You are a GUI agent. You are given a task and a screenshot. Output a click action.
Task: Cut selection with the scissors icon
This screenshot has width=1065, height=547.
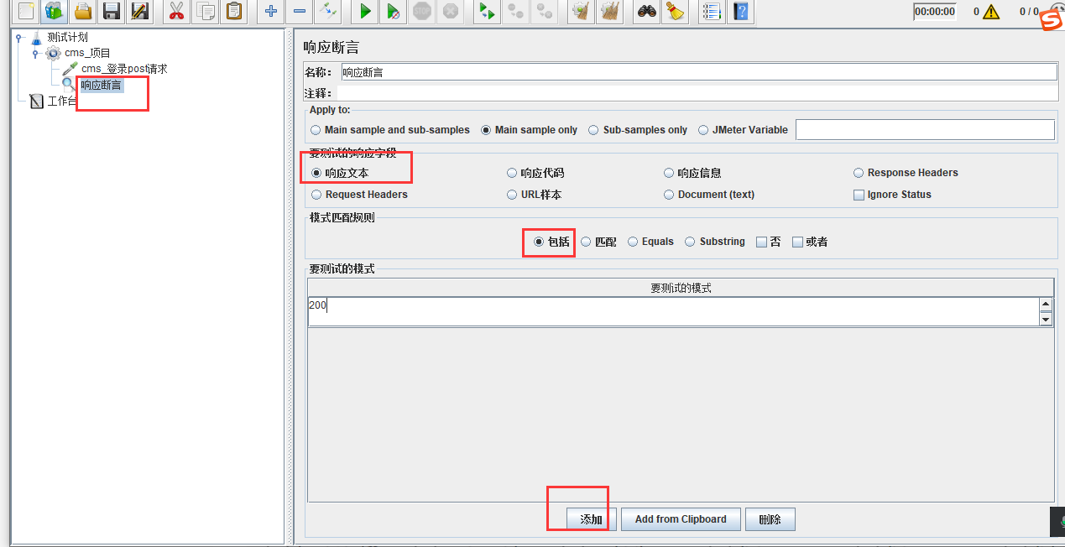click(x=176, y=11)
